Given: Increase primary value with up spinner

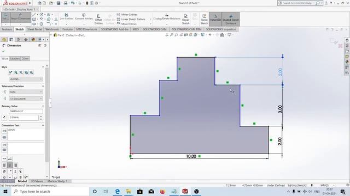Looking at the screenshot, I should (41, 116).
